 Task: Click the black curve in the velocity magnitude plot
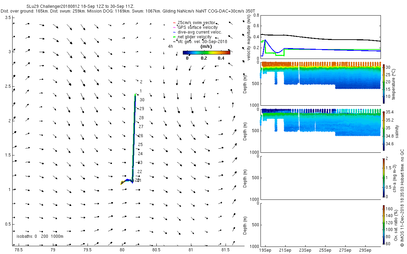pyautogui.click(x=320, y=38)
